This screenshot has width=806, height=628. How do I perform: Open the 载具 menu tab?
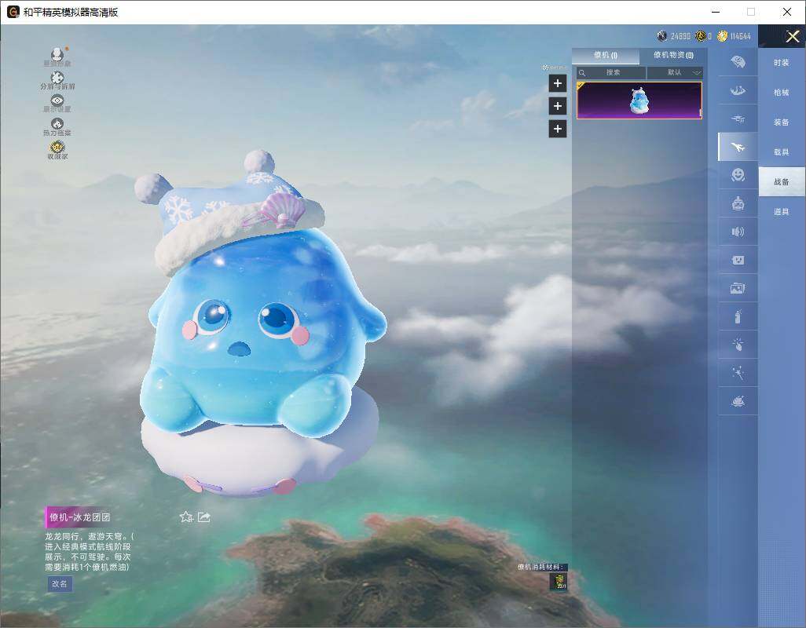coord(782,152)
